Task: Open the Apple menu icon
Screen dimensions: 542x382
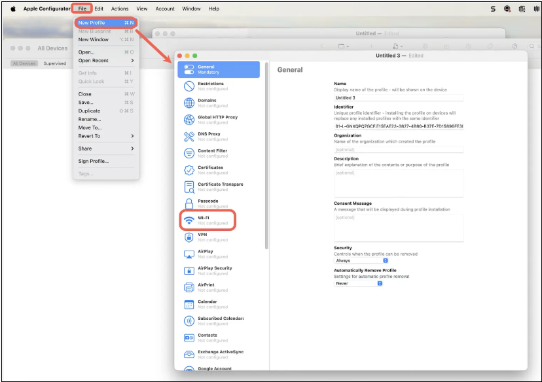Action: click(x=12, y=9)
